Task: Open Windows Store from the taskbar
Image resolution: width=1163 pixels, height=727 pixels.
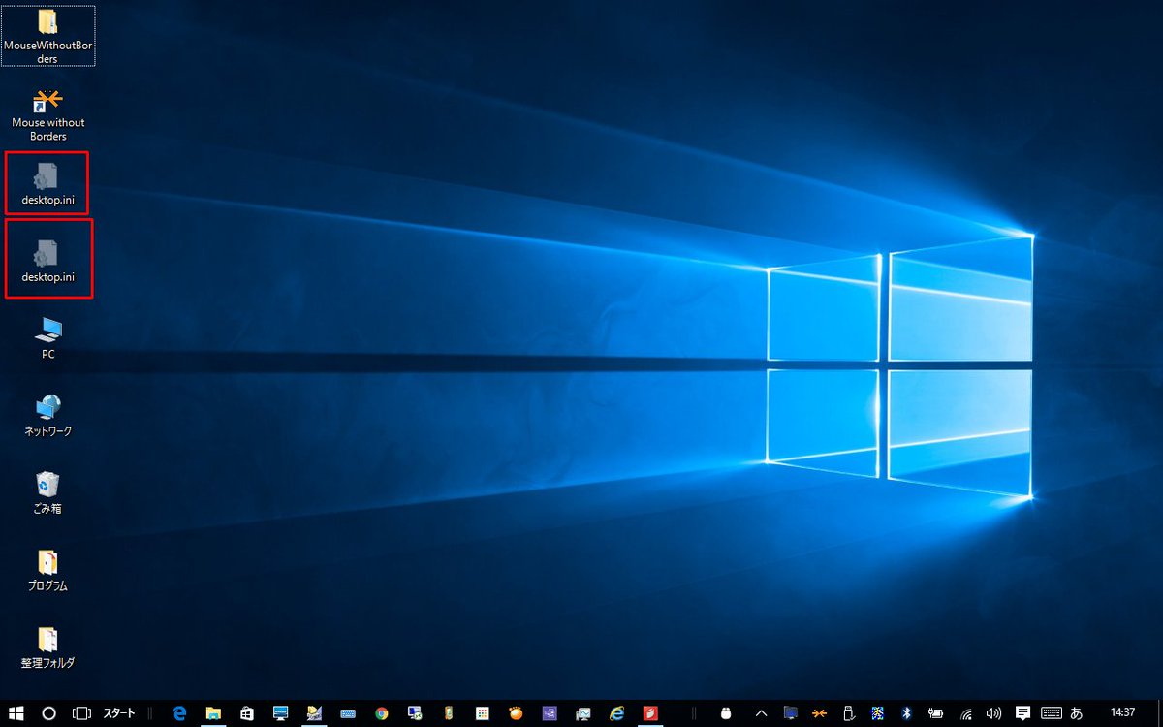Action: tap(247, 712)
